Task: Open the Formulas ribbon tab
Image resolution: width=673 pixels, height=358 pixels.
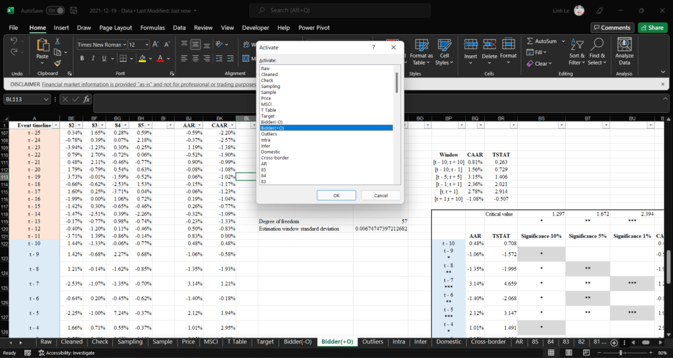Action: (152, 28)
